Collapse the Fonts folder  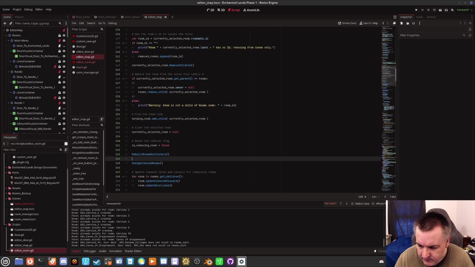(6, 172)
